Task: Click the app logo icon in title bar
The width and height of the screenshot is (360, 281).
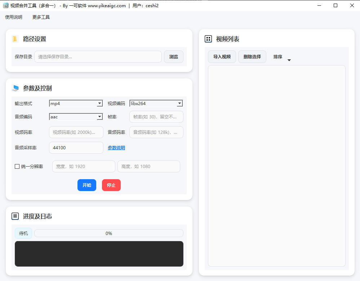Action: coord(5,5)
